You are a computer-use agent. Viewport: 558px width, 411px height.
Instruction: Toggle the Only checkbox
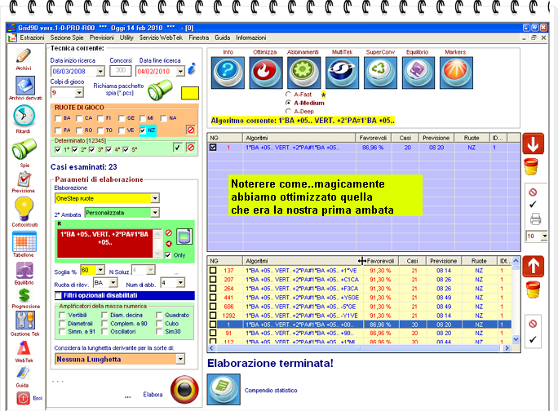[x=168, y=255]
